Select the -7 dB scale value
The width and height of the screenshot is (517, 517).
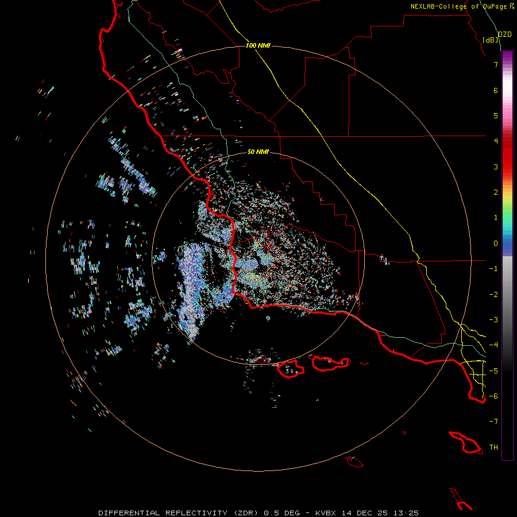pyautogui.click(x=493, y=422)
